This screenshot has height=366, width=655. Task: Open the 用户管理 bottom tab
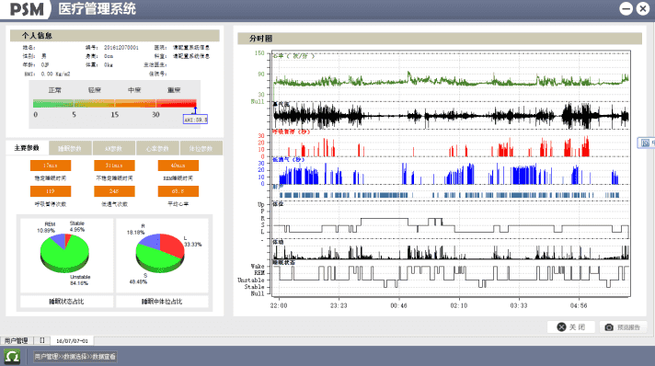tap(17, 340)
